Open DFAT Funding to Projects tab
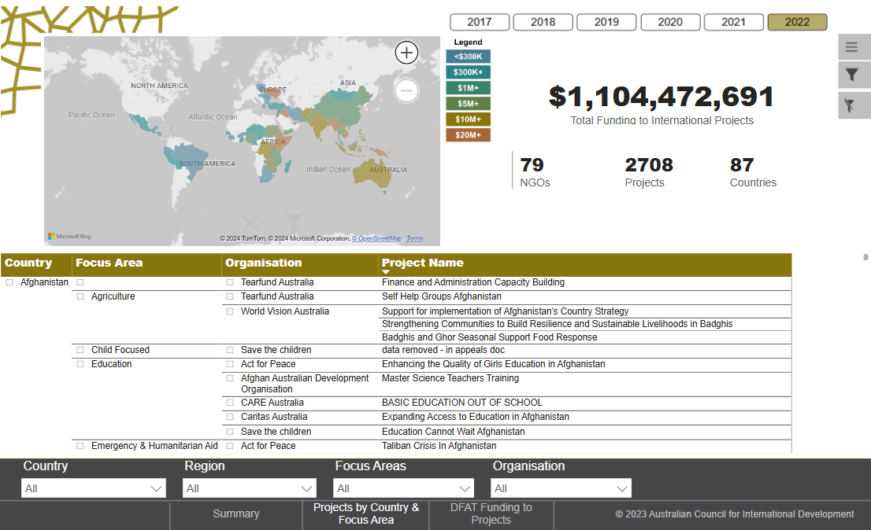This screenshot has width=871, height=530. tap(491, 514)
